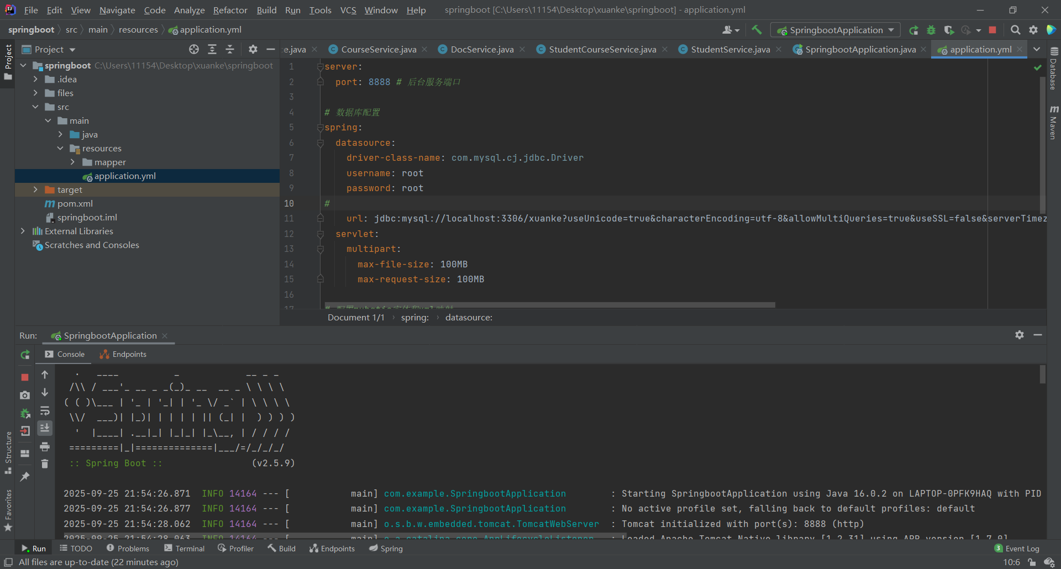Open the VCS menu

348,10
